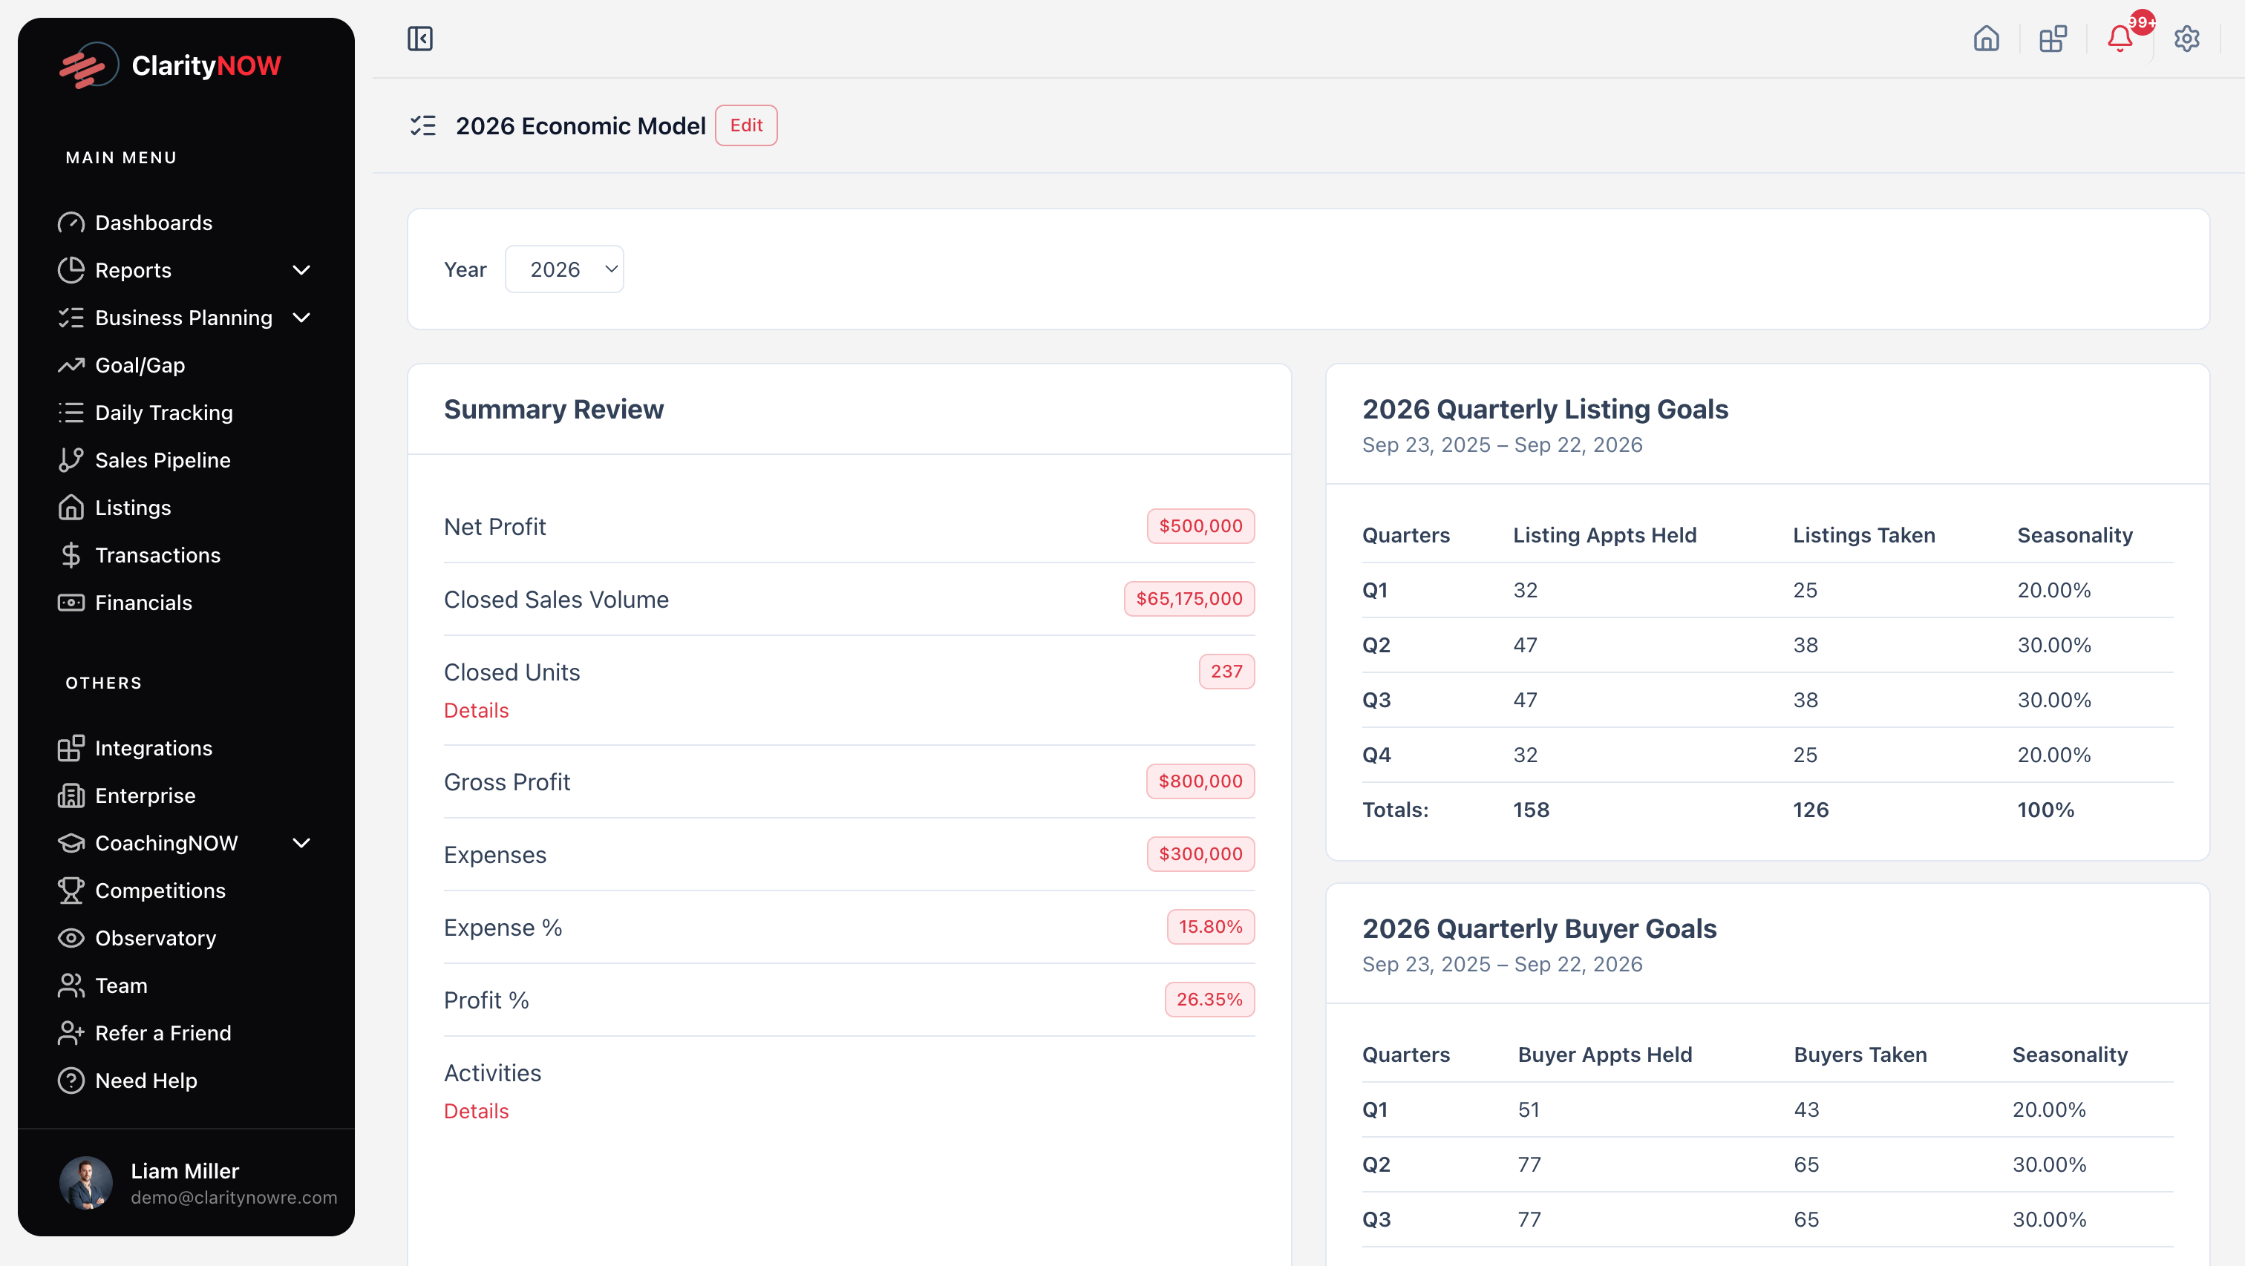Collapse the sidebar panel toggle

pos(420,39)
